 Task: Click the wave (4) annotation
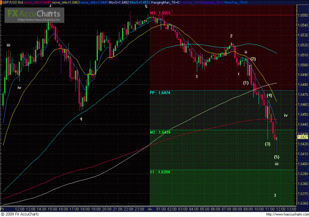click(269, 96)
